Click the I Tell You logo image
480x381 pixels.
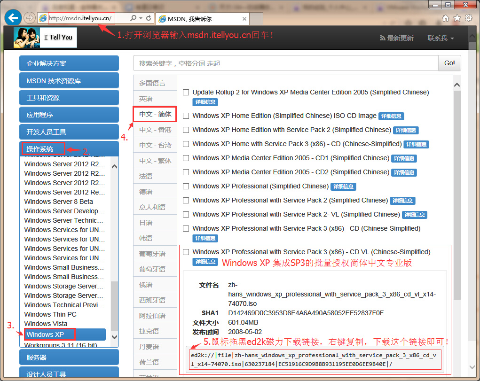click(x=45, y=38)
